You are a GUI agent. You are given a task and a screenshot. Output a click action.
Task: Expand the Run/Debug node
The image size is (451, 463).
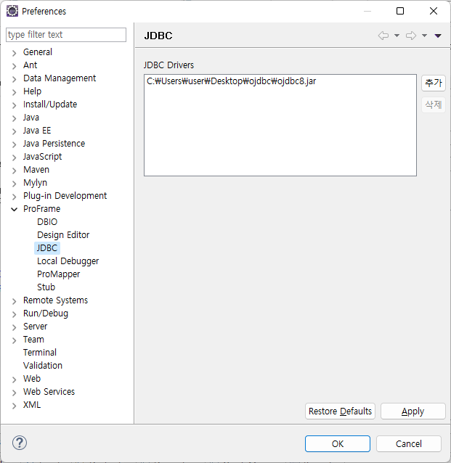pos(14,314)
